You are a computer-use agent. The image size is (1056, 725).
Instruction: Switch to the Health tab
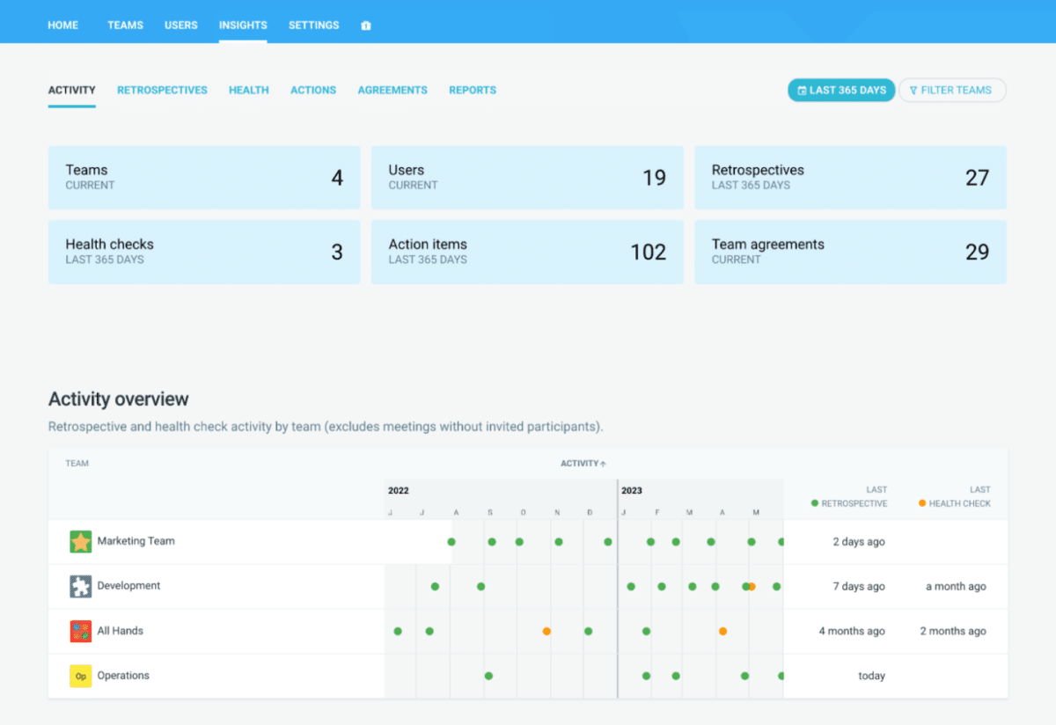point(249,90)
